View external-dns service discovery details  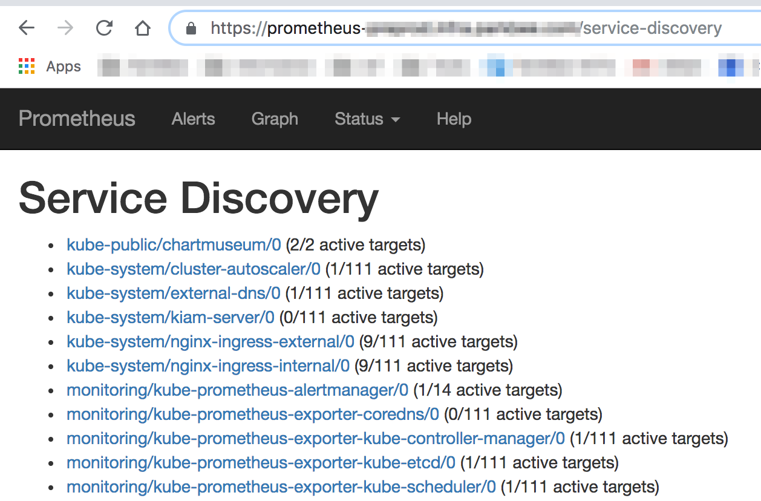pos(173,293)
